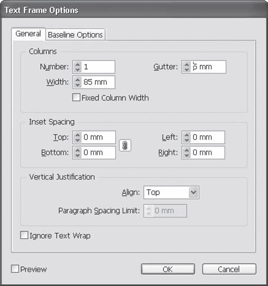Image resolution: width=268 pixels, height=286 pixels.
Task: Select the Align combo box showing Top
Action: tap(171, 192)
